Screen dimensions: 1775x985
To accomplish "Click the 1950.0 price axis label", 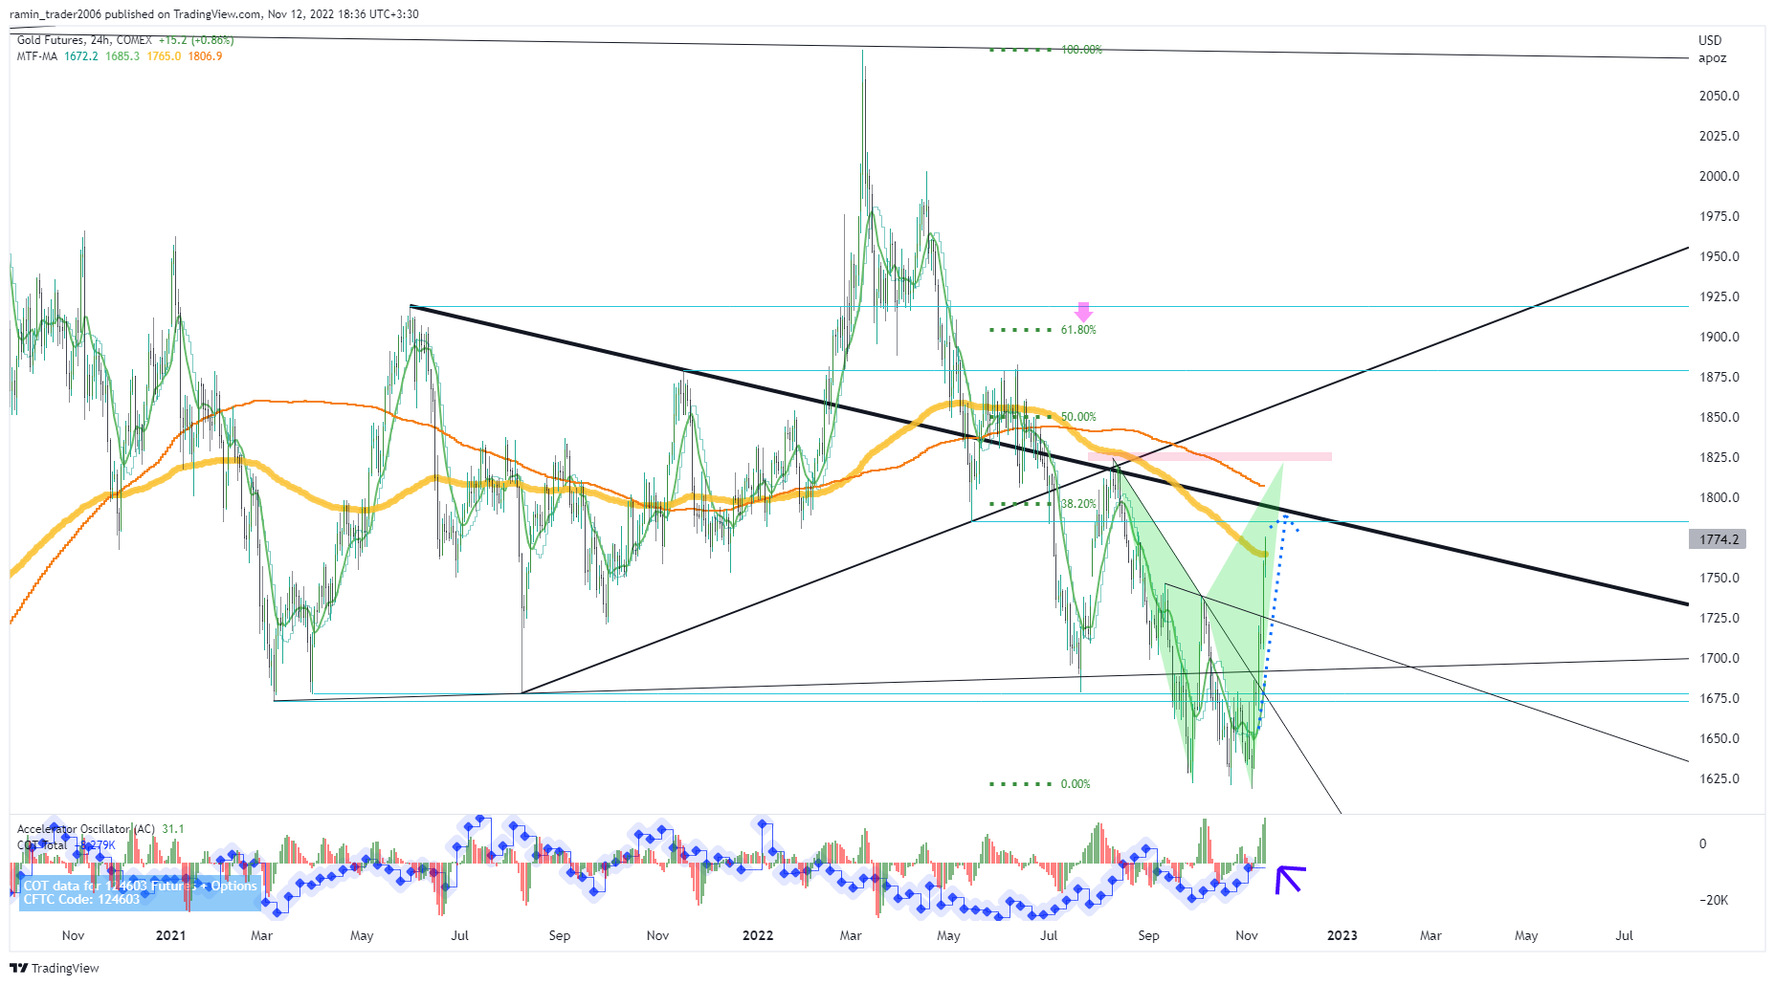I will coord(1720,256).
